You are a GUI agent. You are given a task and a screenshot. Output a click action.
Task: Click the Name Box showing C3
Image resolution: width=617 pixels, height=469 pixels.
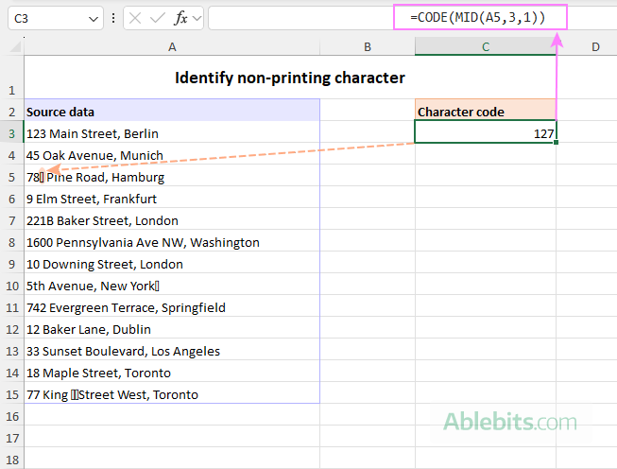(56, 19)
